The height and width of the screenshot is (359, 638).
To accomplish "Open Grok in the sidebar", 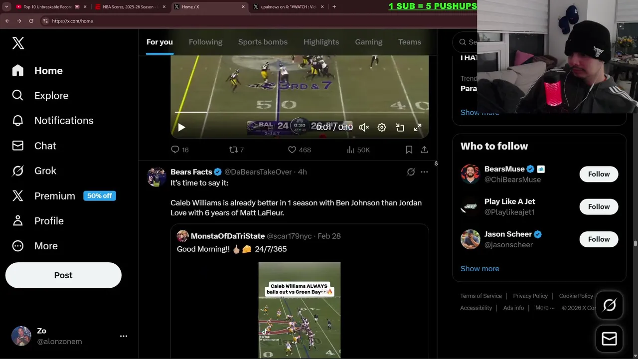I will (x=34, y=171).
